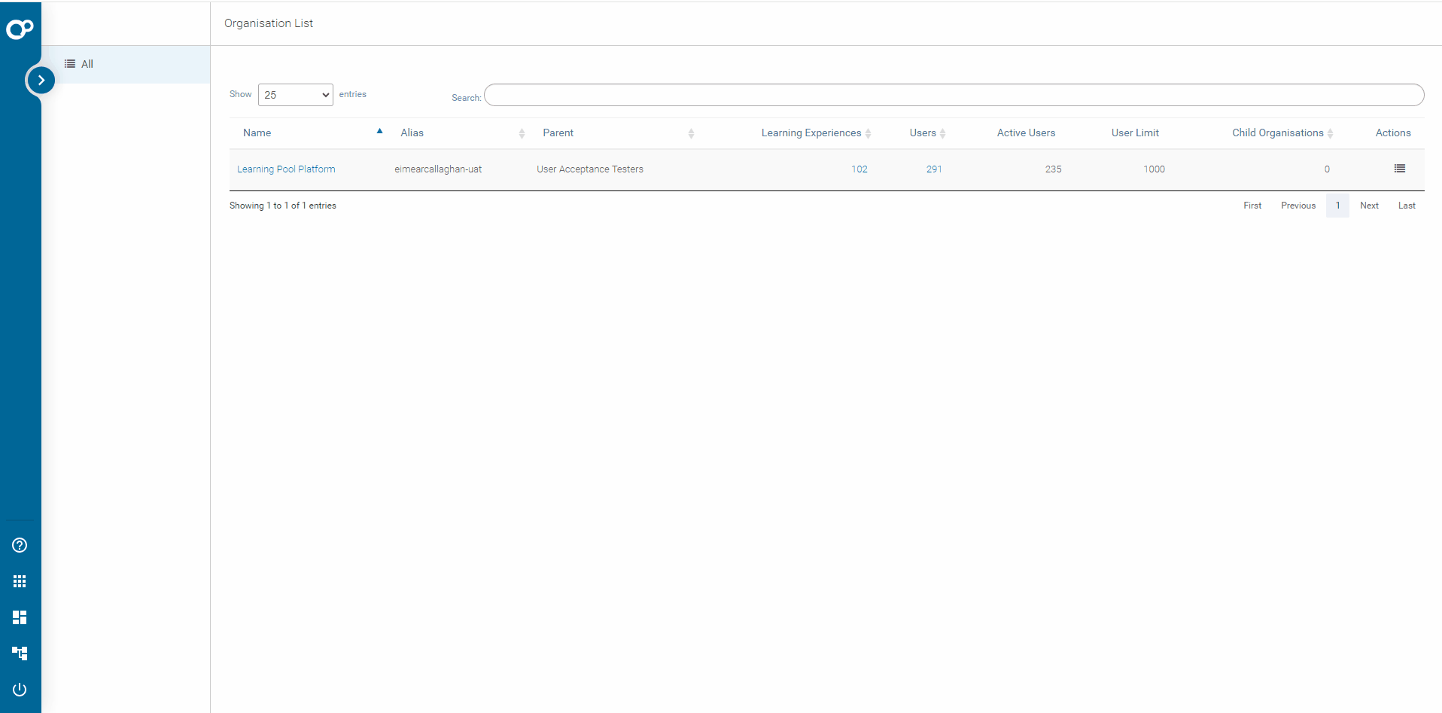Open the dashboard tiles icon
Screen dimensions: 1442x713
click(20, 617)
